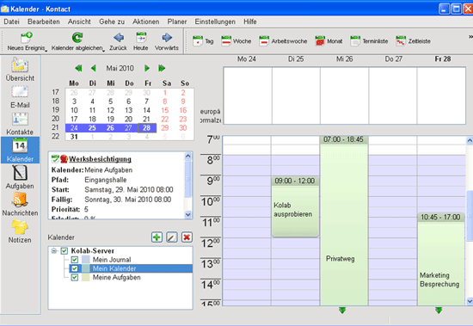The height and width of the screenshot is (326, 473).
Task: Go to next month in mini calendar
Action: point(147,68)
